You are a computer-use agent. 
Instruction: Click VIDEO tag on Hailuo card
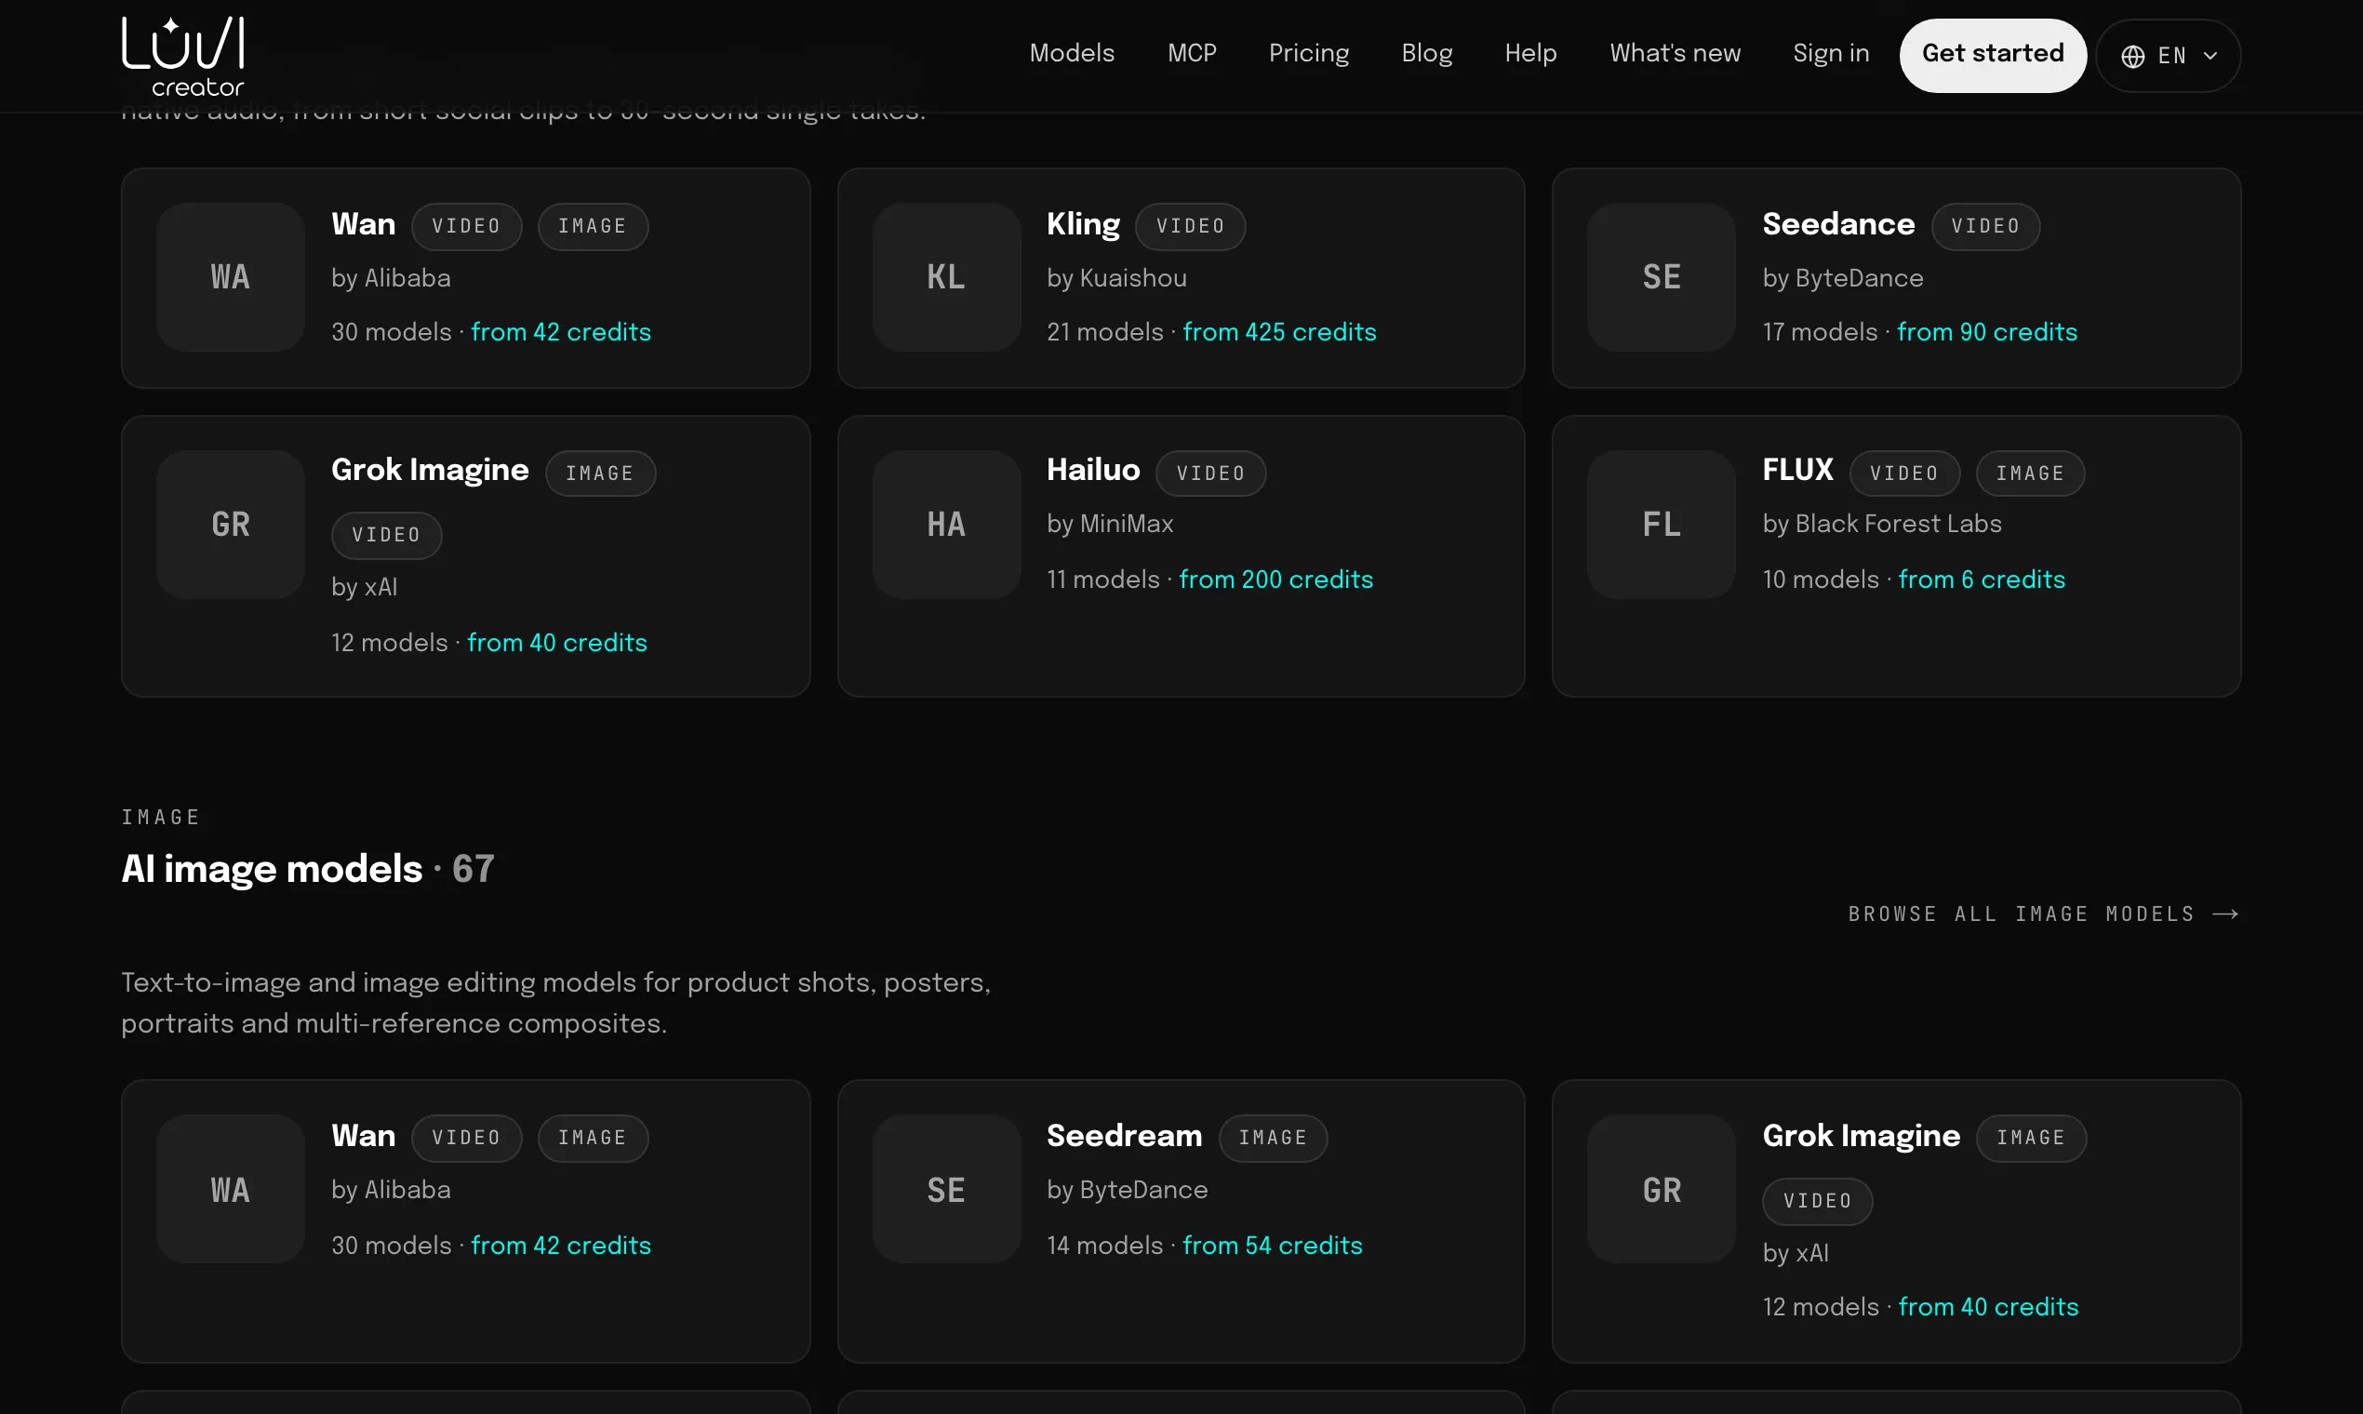point(1210,474)
